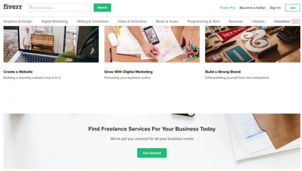Image resolution: width=302 pixels, height=171 pixels.
Task: Open Graphics & Design category
Action: point(18,21)
